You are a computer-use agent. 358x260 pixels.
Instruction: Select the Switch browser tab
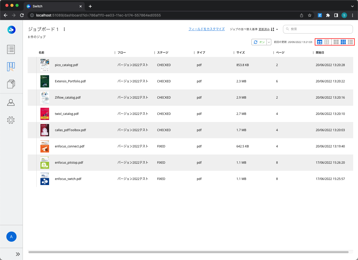[x=54, y=6]
